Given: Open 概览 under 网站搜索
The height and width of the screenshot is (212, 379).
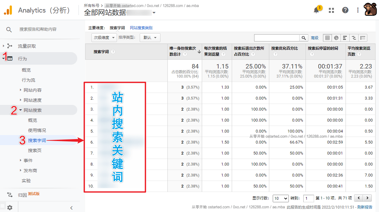Looking at the screenshot, I should [x=32, y=120].
